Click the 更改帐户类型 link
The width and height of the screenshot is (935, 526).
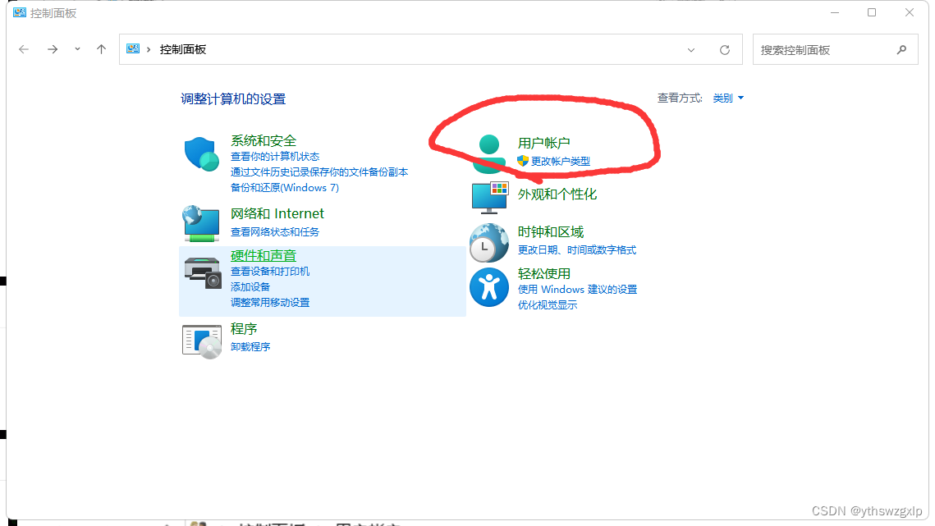(x=561, y=161)
